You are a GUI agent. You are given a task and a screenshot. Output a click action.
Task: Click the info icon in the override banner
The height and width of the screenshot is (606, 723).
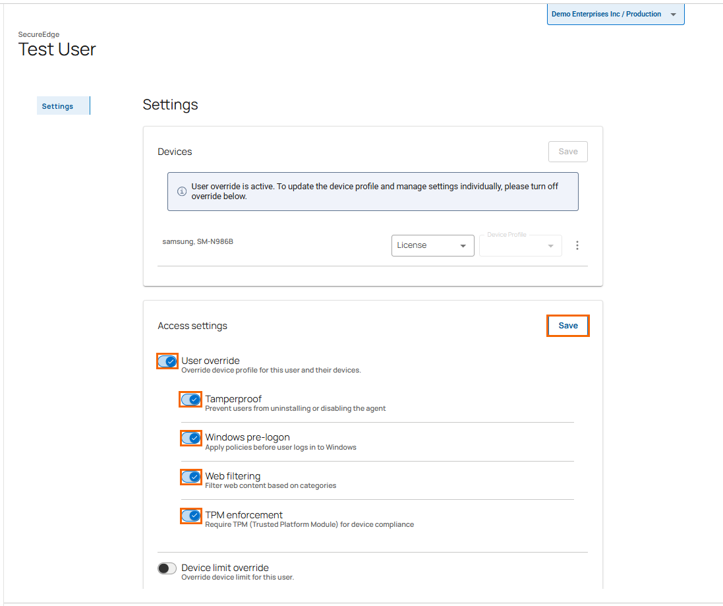182,191
